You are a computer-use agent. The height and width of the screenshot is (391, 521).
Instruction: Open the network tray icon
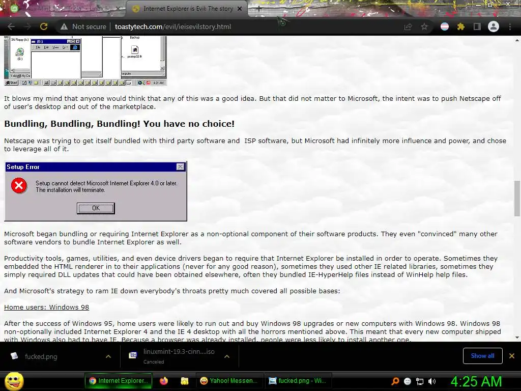pos(420,381)
